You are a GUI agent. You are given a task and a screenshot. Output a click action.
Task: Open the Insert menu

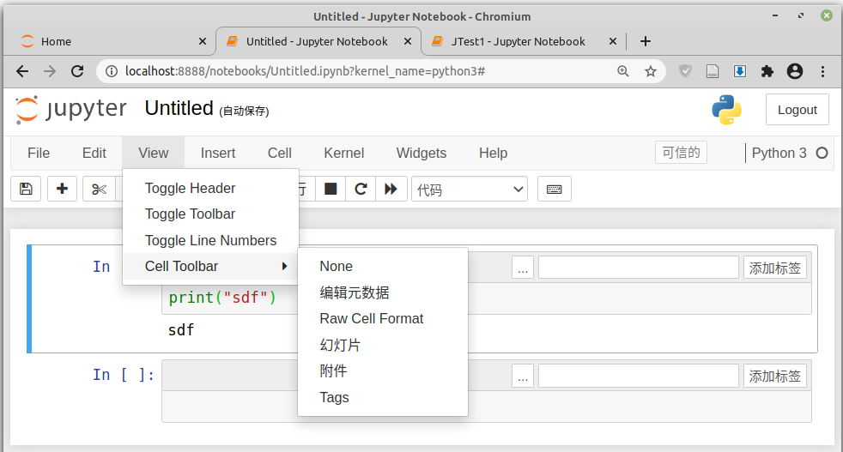[218, 154]
